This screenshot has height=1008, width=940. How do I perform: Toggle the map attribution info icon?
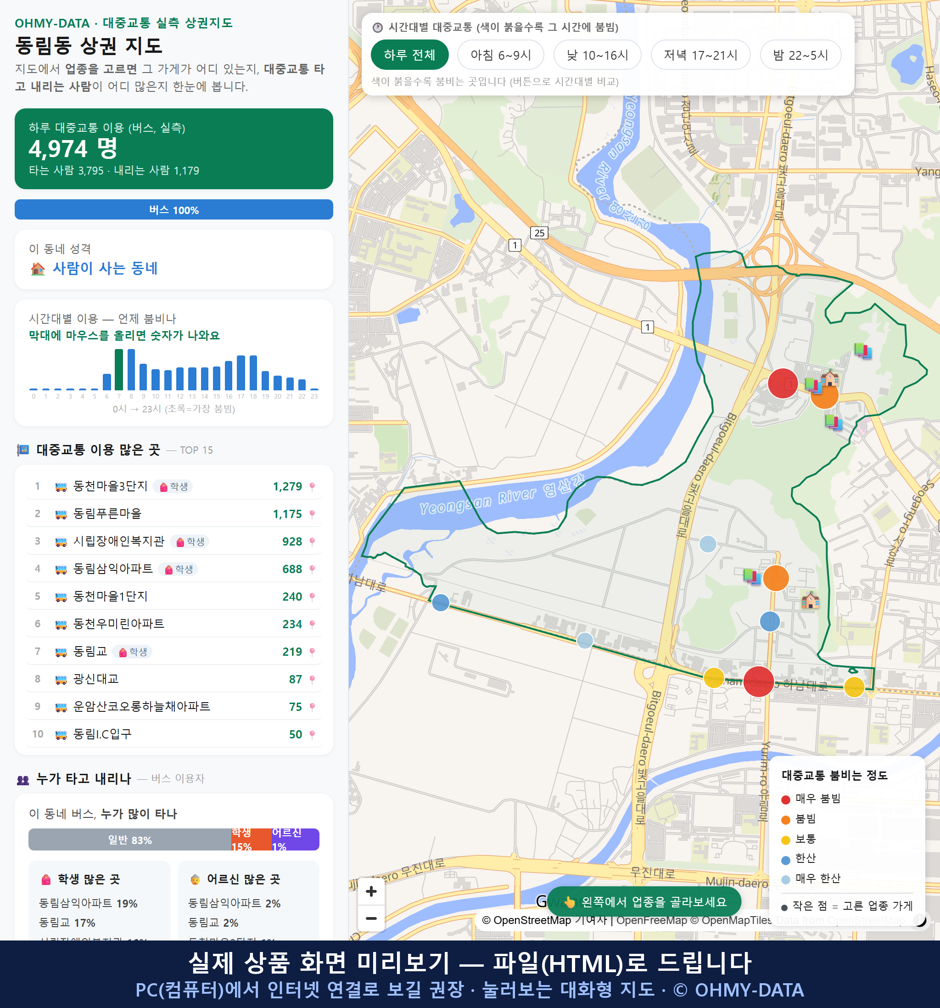click(919, 920)
